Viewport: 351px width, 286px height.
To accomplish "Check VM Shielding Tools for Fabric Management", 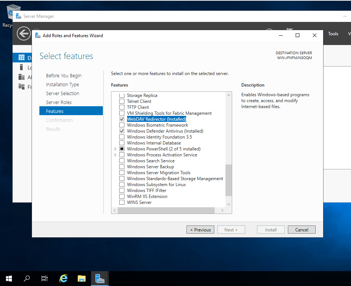I will coord(122,113).
